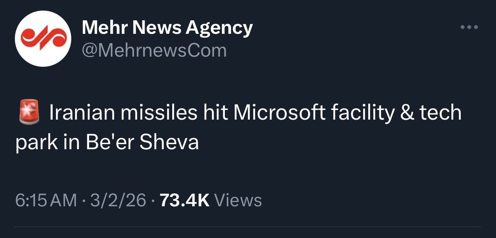Click Be'er Sheva in the tweet text

(x=142, y=143)
